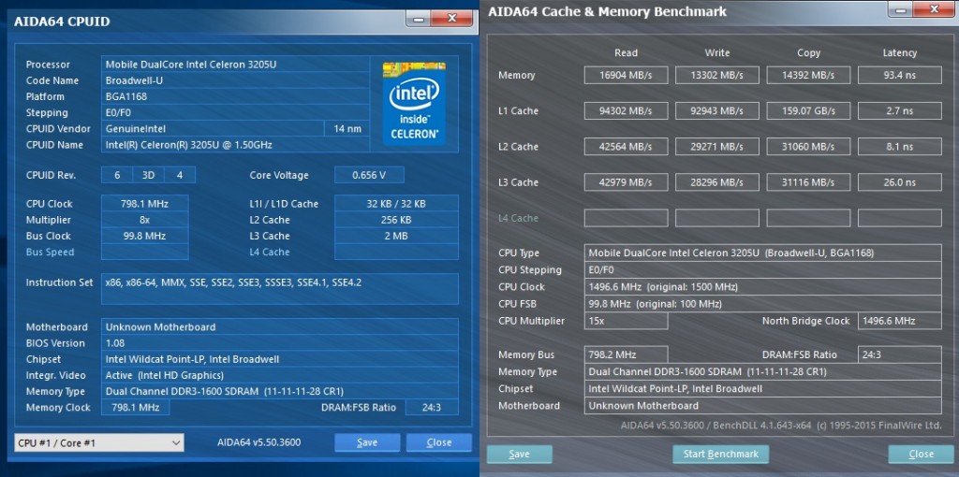Click the benchmark Memory Type field DDR3-1600 SDRAM
959x477 pixels.
[x=762, y=371]
